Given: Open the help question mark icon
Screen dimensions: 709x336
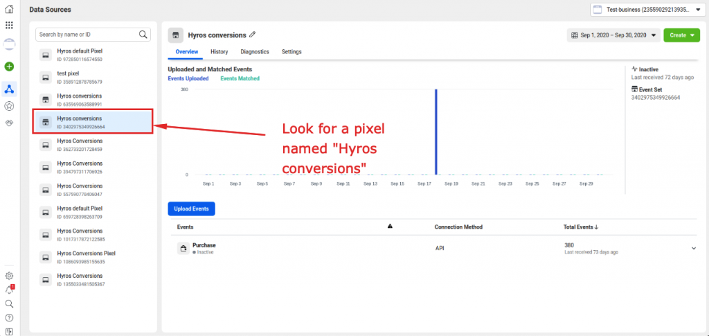Looking at the screenshot, I should point(9,318).
